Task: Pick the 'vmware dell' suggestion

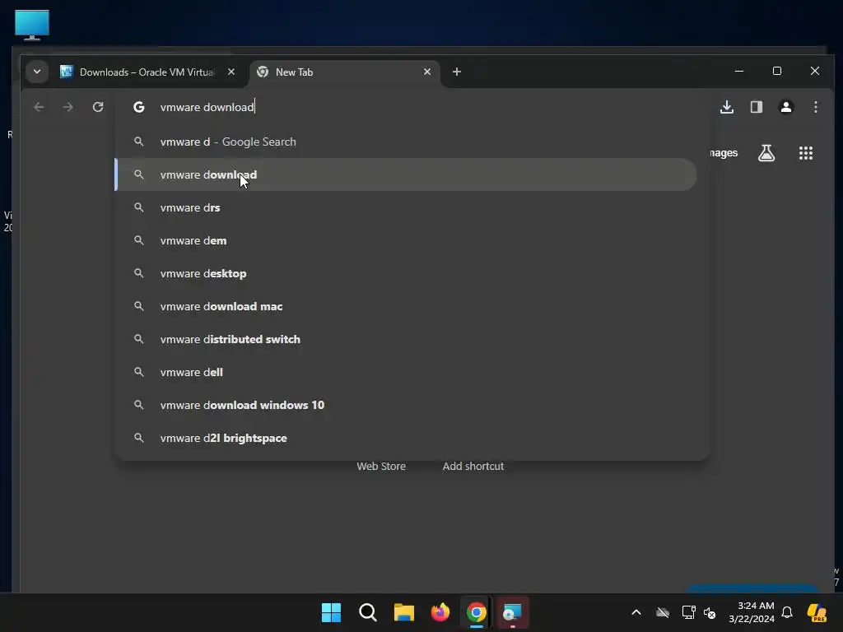Action: 407,372
